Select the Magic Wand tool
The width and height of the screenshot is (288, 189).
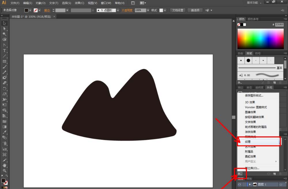4,34
